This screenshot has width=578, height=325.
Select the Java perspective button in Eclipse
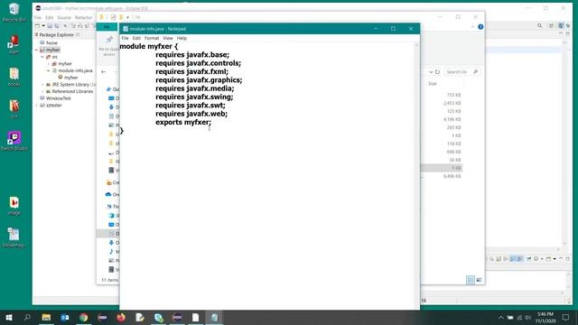coord(561,26)
